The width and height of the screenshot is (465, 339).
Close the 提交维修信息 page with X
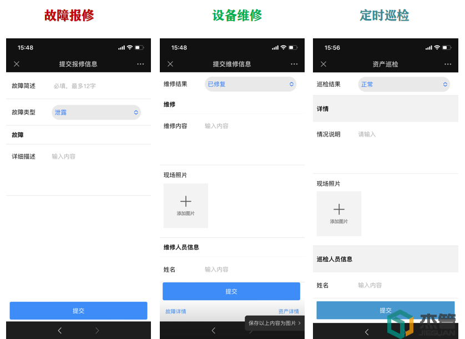tap(170, 64)
